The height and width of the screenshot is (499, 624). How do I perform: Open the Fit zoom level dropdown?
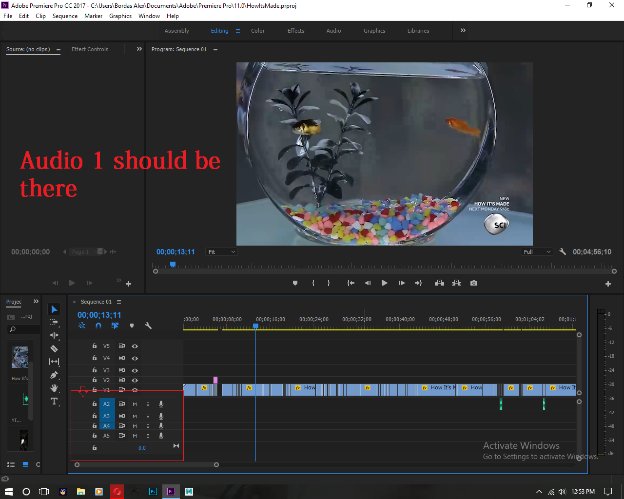tap(221, 252)
